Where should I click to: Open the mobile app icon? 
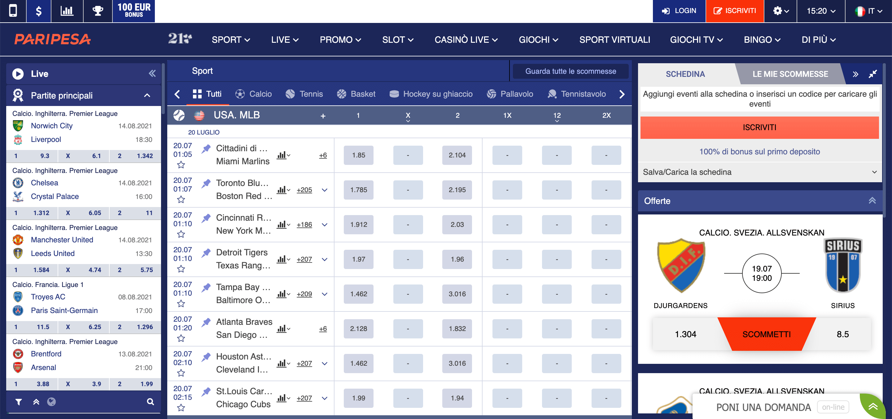pyautogui.click(x=13, y=11)
